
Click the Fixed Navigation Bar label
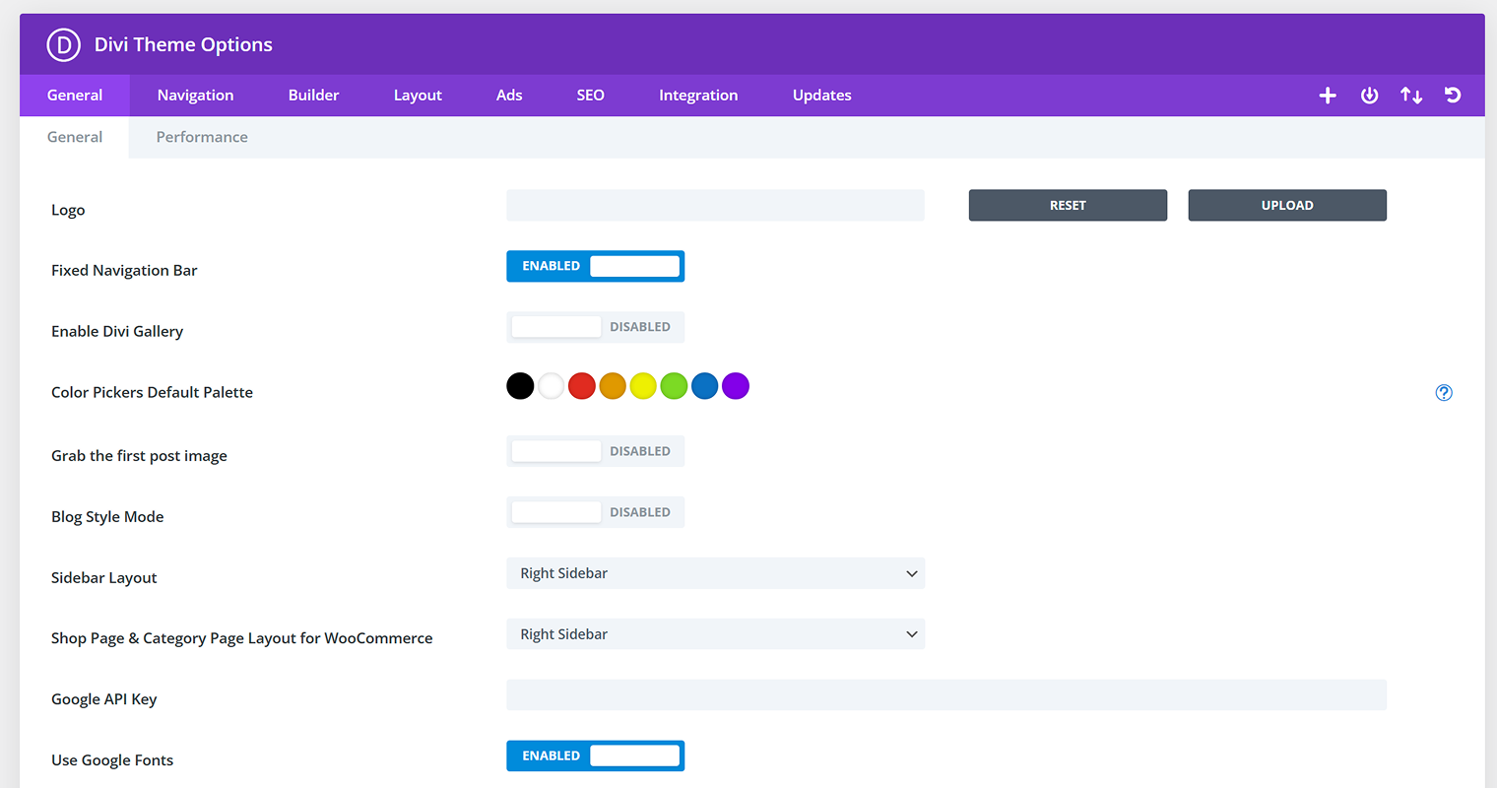point(124,271)
